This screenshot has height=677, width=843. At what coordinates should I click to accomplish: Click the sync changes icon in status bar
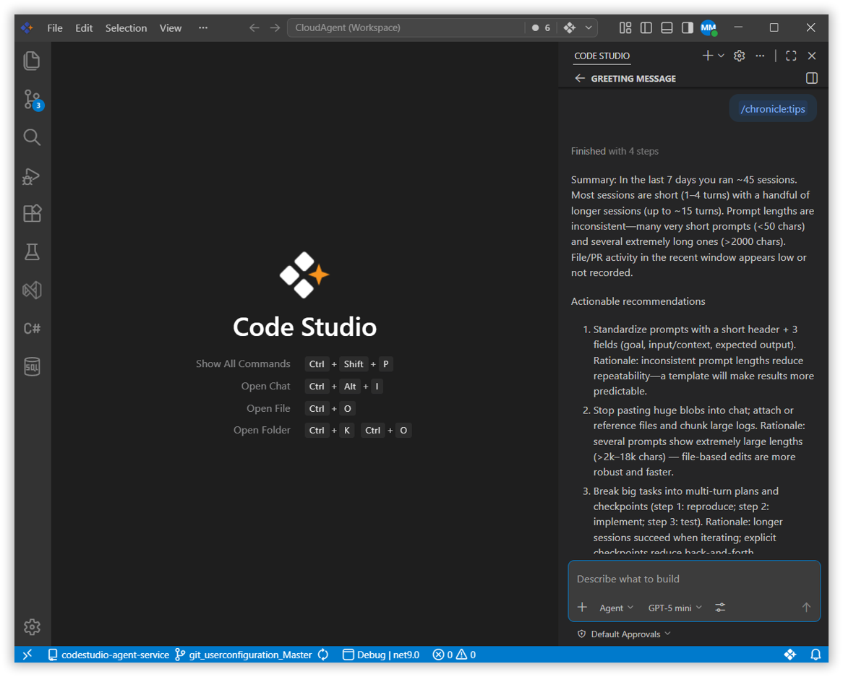click(323, 655)
